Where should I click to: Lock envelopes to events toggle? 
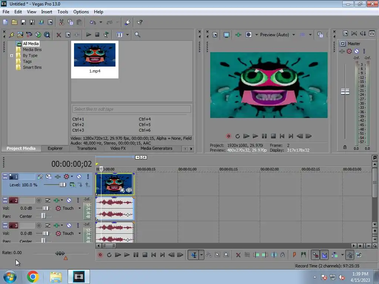pyautogui.click(x=350, y=255)
